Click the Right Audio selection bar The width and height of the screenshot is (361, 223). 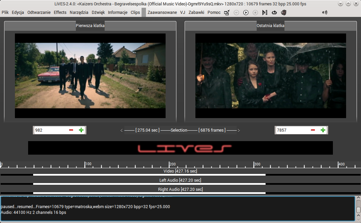149,193
